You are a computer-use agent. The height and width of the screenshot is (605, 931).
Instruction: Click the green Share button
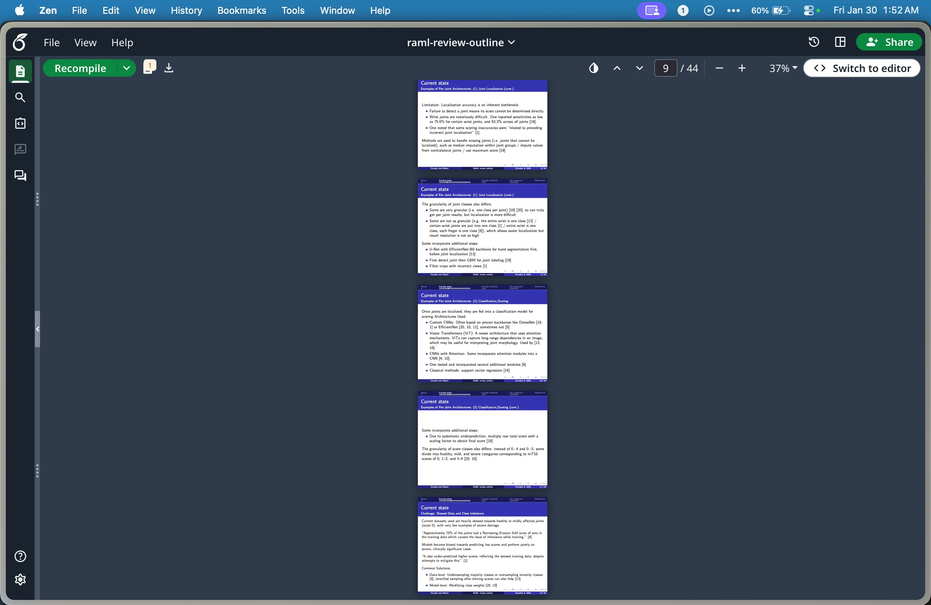(x=889, y=42)
